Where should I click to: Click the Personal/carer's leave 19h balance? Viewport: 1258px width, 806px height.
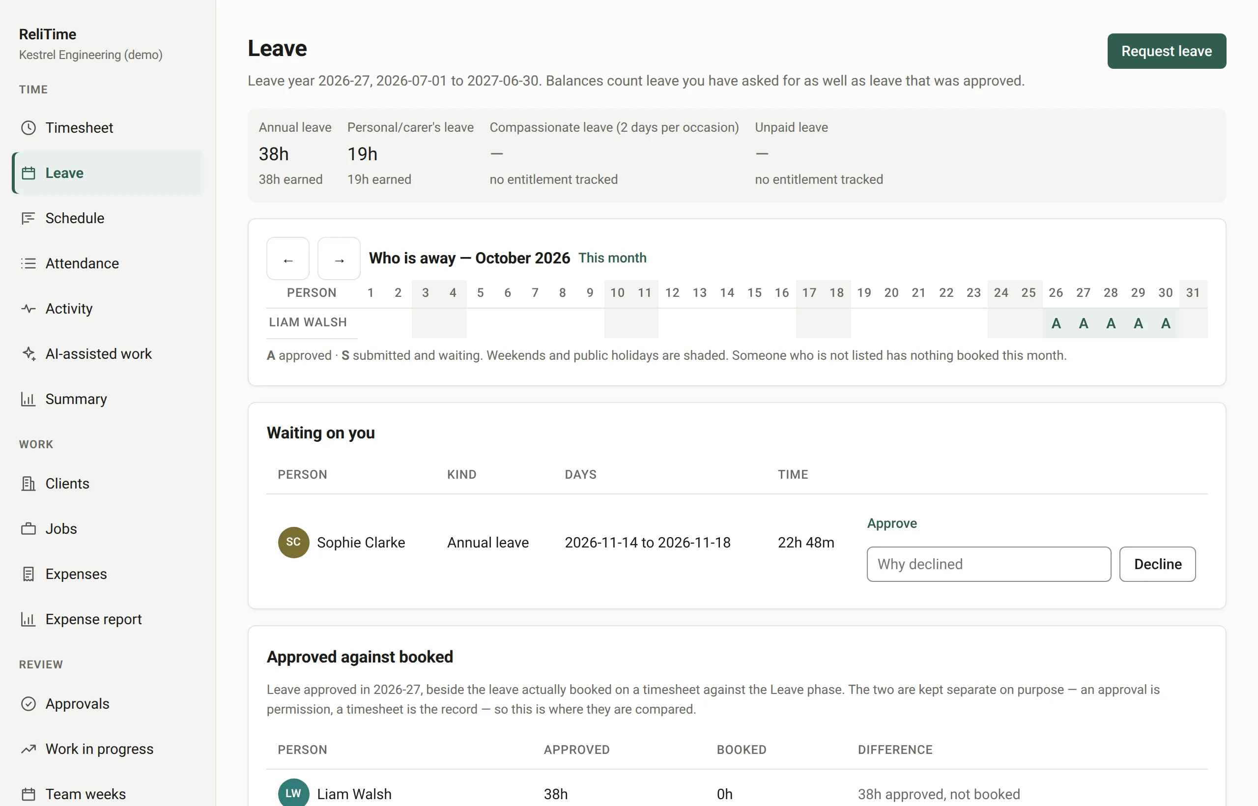[x=362, y=154]
